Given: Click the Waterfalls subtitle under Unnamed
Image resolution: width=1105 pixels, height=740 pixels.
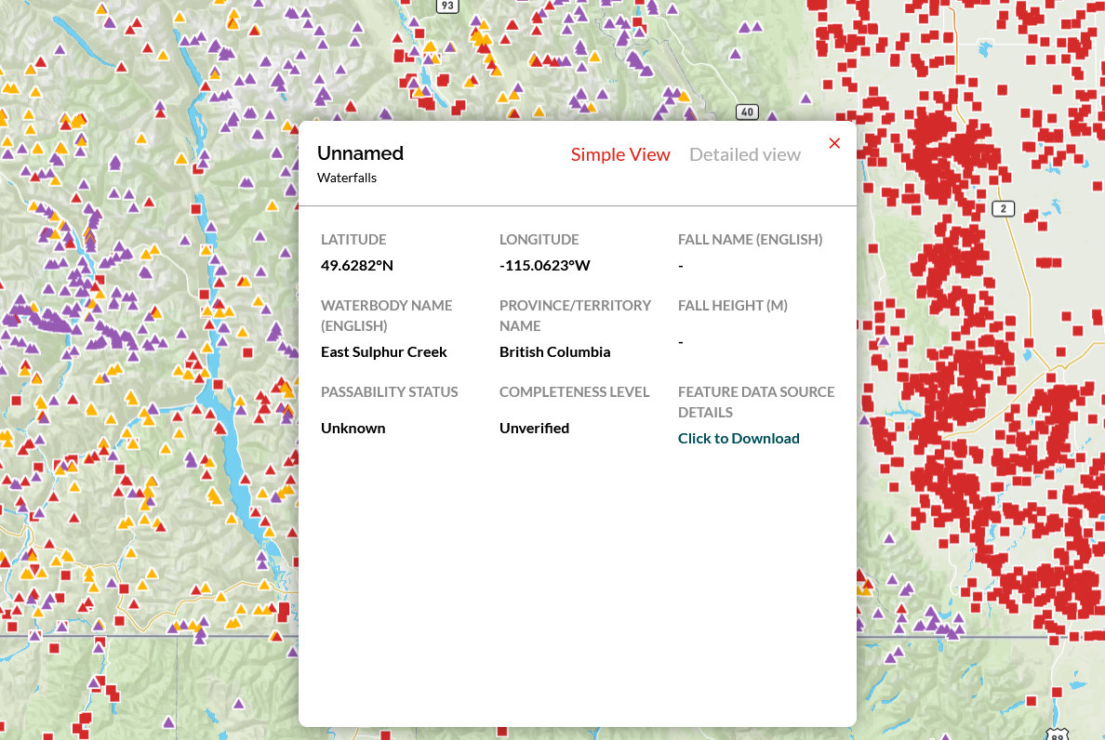Looking at the screenshot, I should [346, 178].
